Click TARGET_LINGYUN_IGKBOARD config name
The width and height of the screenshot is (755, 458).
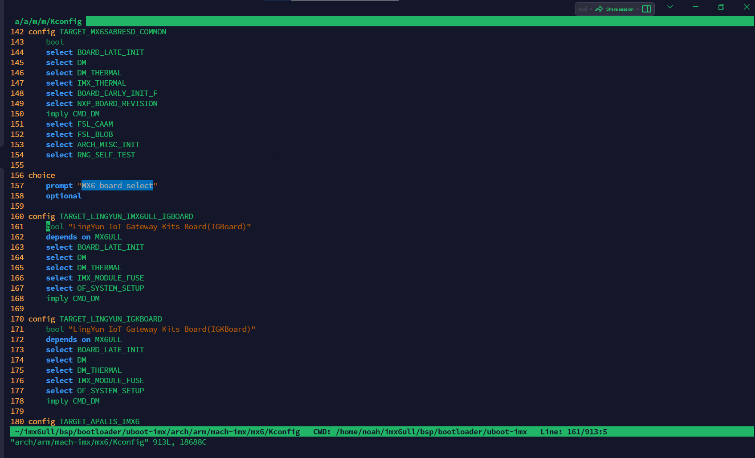click(110, 319)
